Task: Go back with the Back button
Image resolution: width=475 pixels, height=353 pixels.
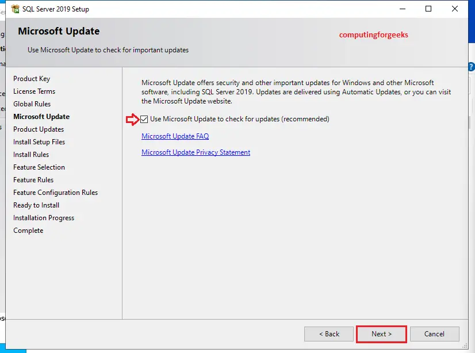Action: (329, 334)
